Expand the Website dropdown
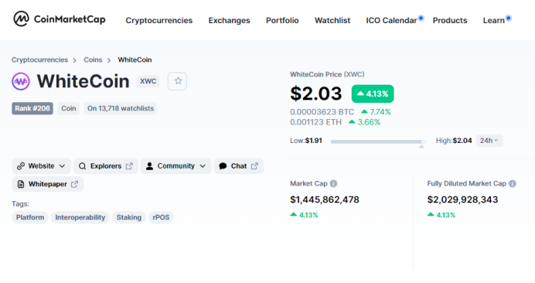The image size is (535, 283). pos(41,166)
